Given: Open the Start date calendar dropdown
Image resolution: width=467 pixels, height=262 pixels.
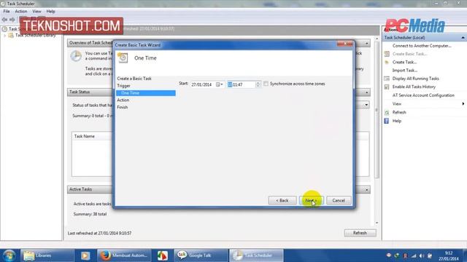Looking at the screenshot, I should (220, 84).
